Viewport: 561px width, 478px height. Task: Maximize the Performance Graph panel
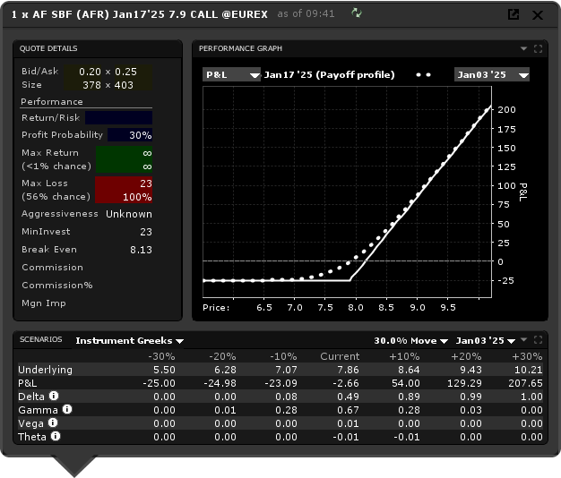pos(538,48)
